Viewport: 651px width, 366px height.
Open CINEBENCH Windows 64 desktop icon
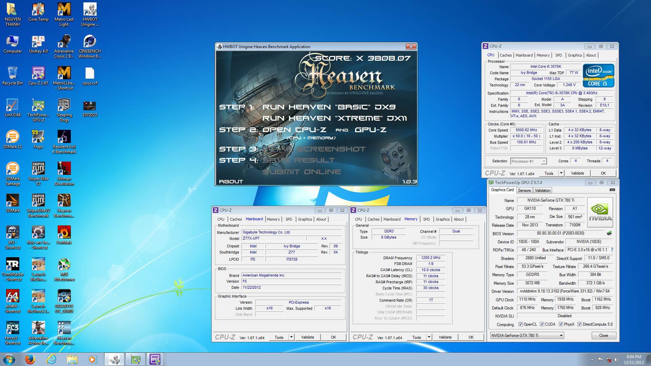click(90, 46)
